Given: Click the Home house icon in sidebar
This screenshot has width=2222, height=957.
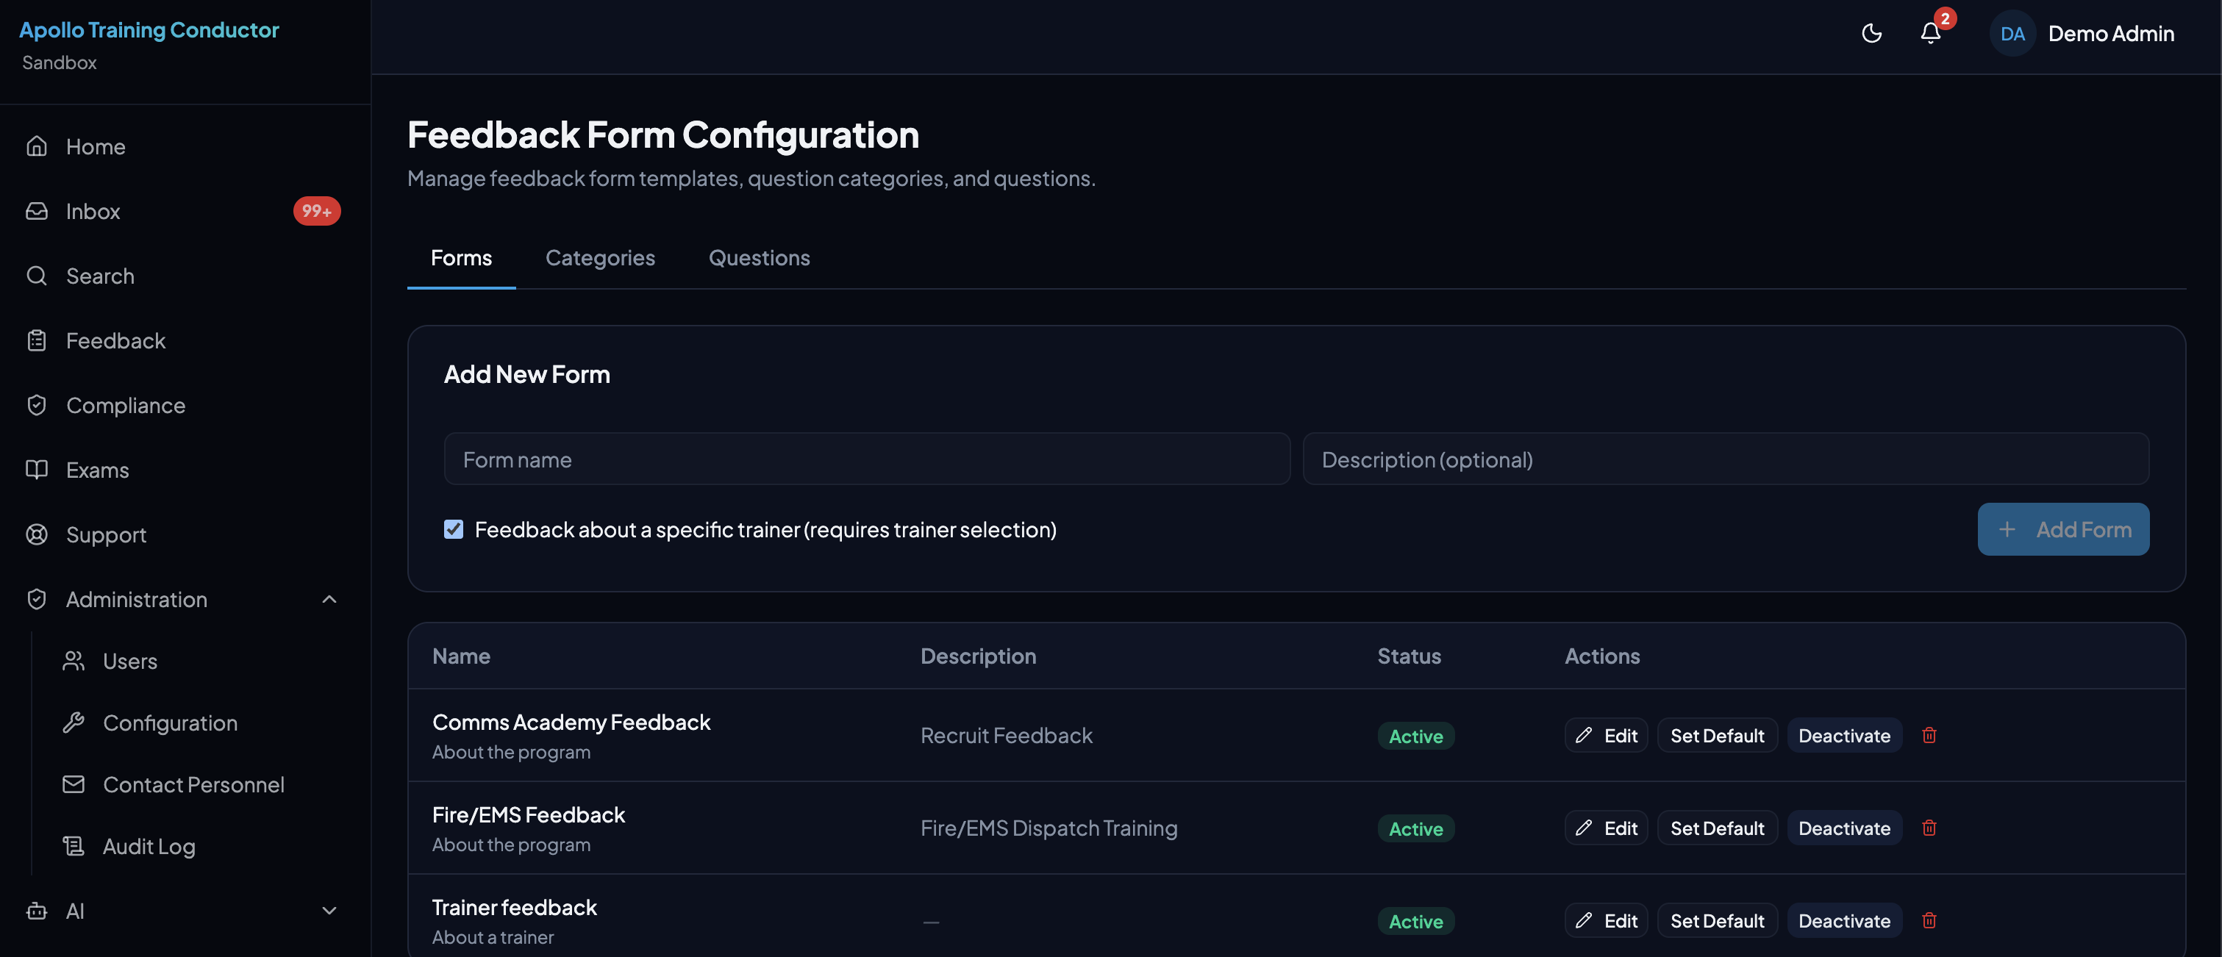Looking at the screenshot, I should pyautogui.click(x=36, y=146).
